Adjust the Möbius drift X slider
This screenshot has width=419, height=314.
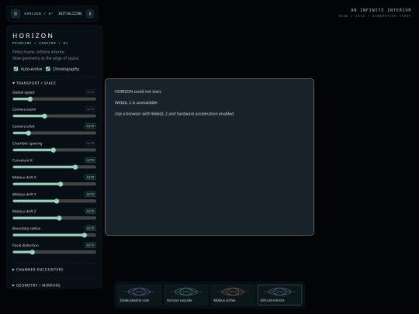pos(54,184)
